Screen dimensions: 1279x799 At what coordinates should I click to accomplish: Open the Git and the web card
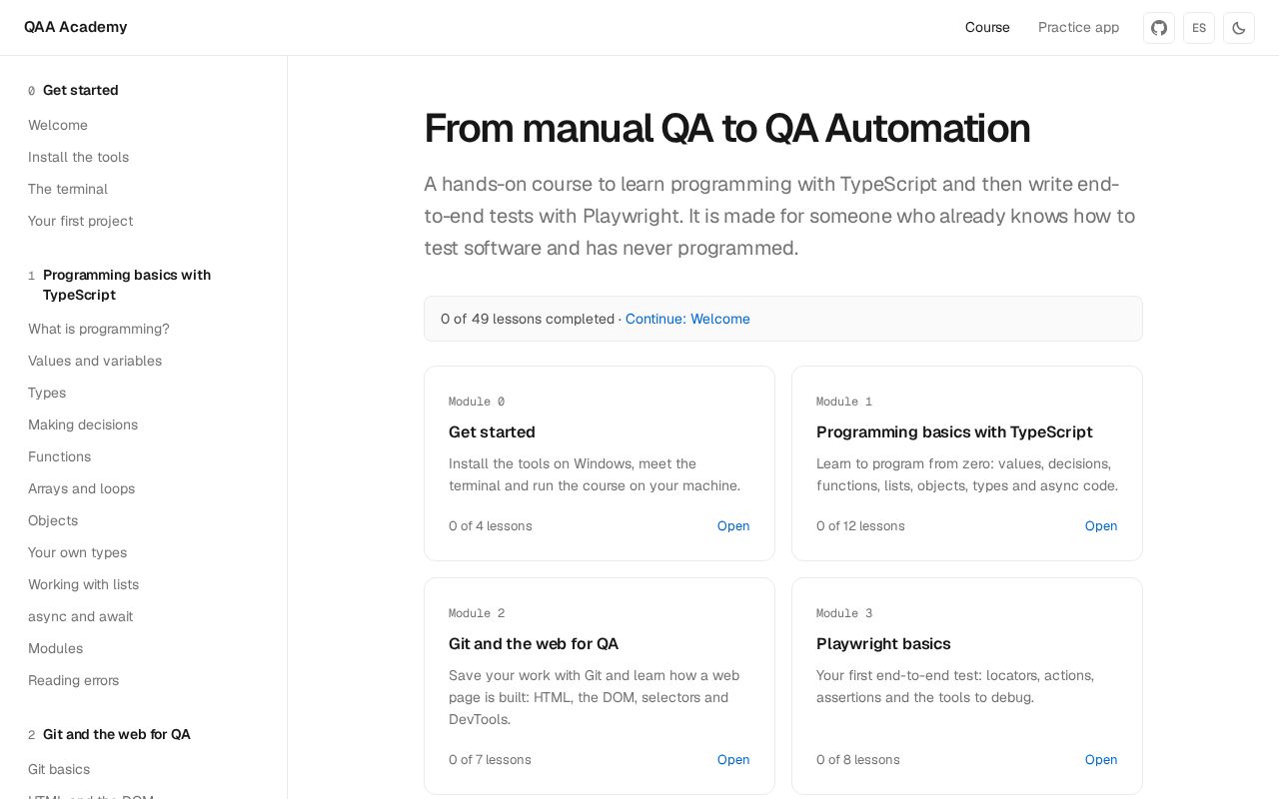[600, 686]
